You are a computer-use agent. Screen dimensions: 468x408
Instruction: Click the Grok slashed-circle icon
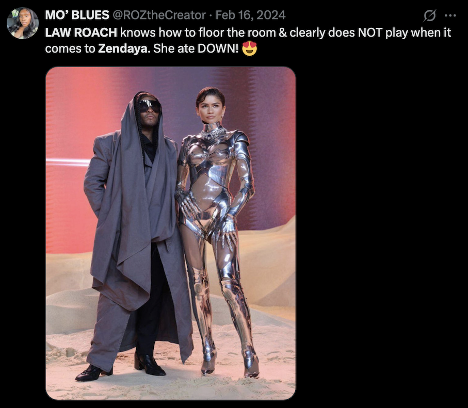pyautogui.click(x=430, y=15)
